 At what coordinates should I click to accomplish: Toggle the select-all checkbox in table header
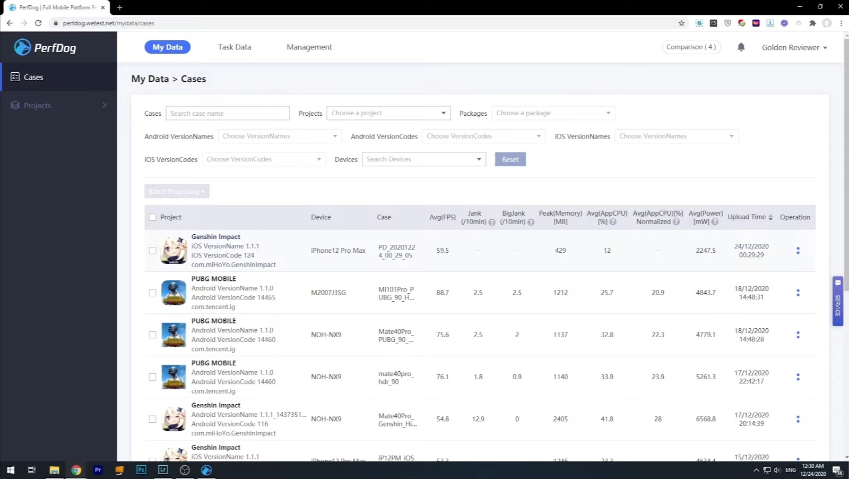(x=152, y=217)
